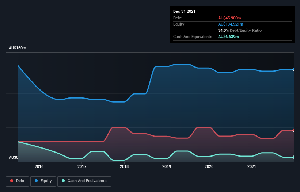Click the AU$6.639m cash value
Image resolution: width=300 pixels, height=192 pixels.
pyautogui.click(x=228, y=37)
